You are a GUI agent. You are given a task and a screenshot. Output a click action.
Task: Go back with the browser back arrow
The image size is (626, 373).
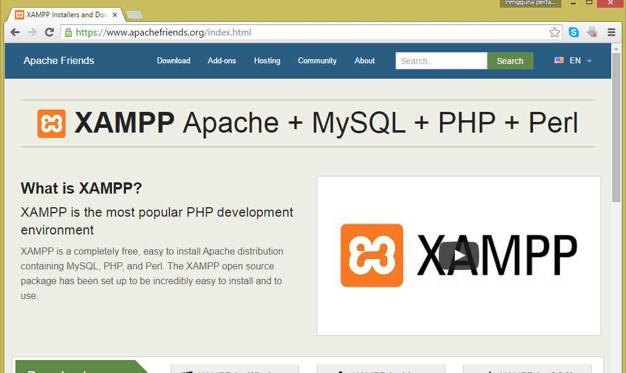point(15,33)
